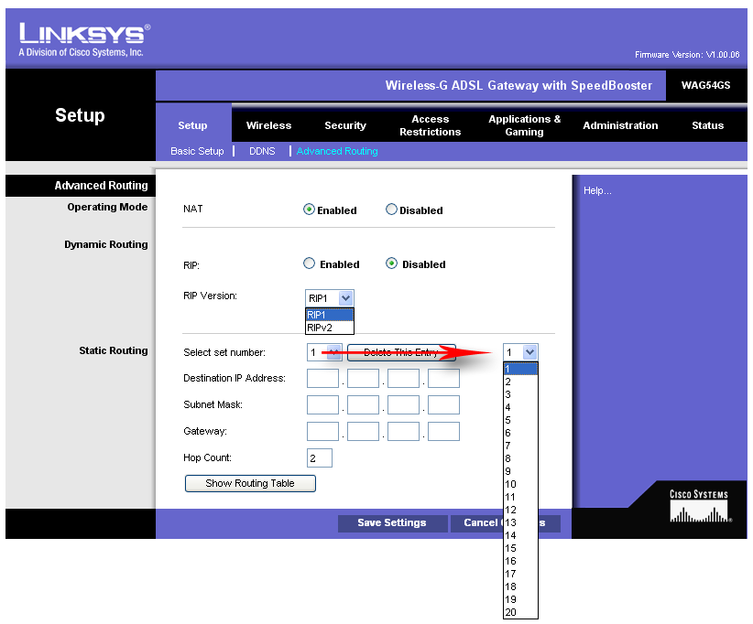
Task: Click first Subnet Mask octet field
Action: pos(322,404)
